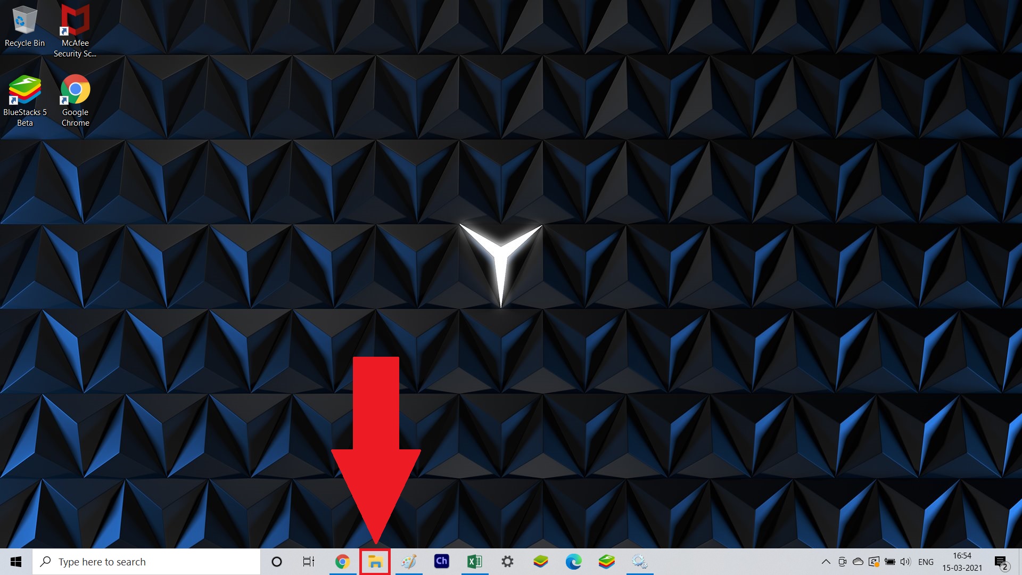Open the Recycle Bin desktop icon

coord(24,26)
